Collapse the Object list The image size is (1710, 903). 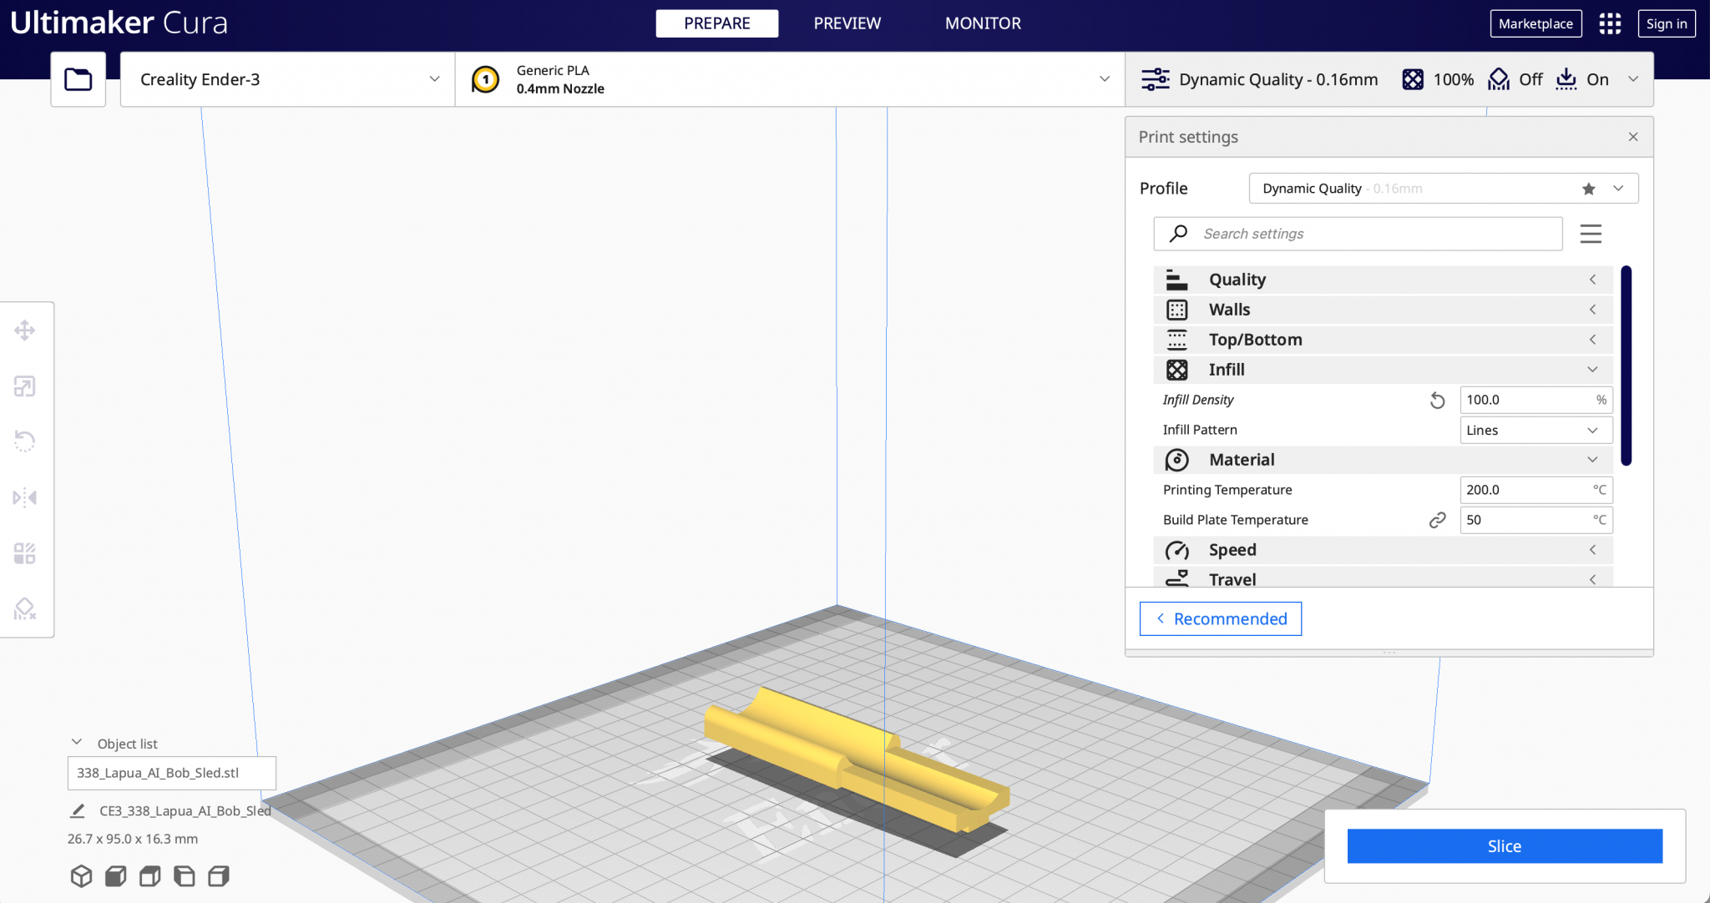point(77,743)
